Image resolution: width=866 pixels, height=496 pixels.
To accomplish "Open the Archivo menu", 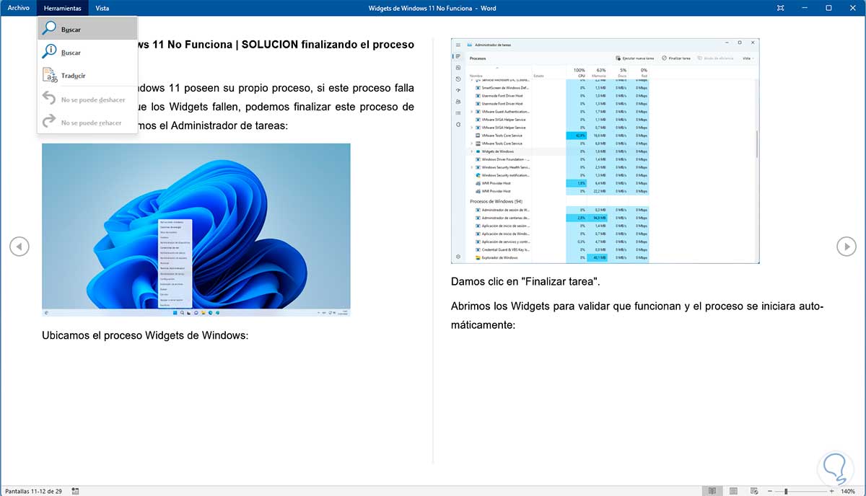I will coord(18,8).
